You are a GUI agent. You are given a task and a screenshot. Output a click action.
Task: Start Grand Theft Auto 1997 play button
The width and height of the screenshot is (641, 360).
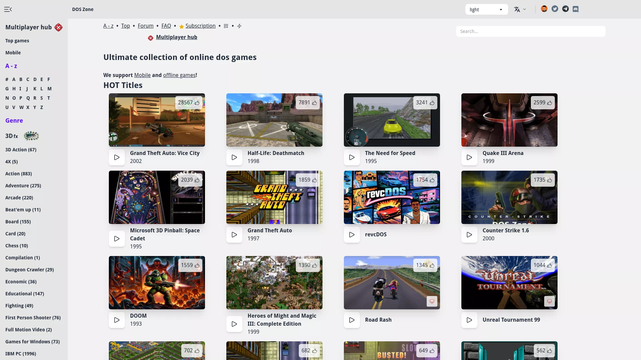tap(234, 235)
